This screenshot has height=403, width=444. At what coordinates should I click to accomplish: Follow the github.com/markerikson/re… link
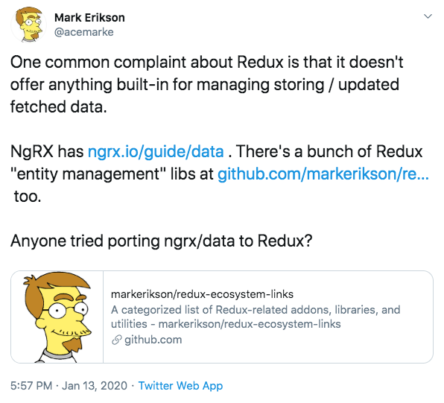click(x=323, y=174)
